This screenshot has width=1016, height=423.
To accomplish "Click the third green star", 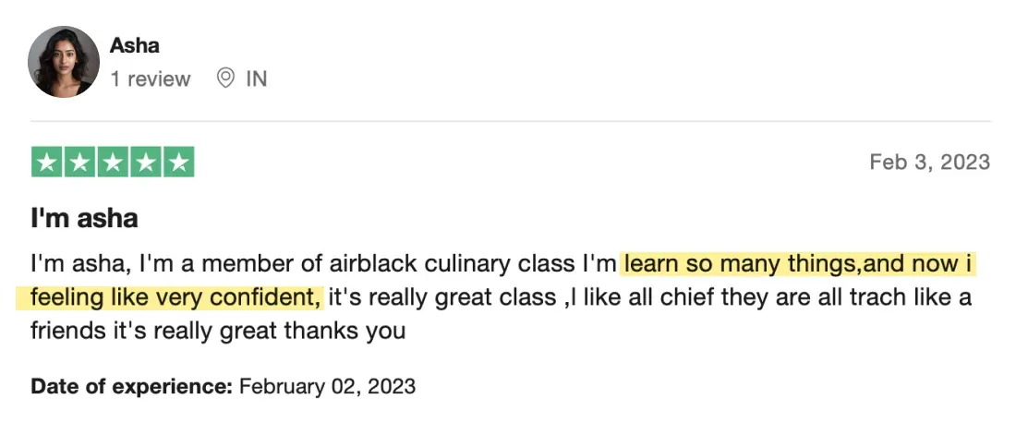I will pos(113,162).
